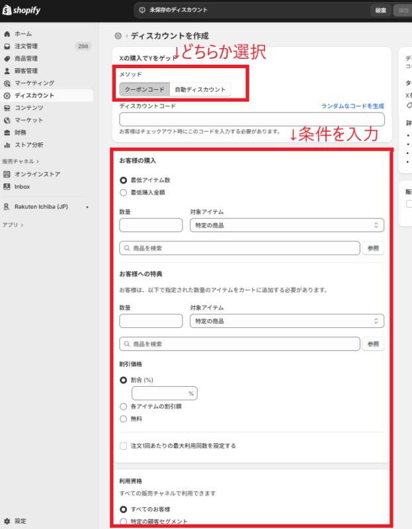The height and width of the screenshot is (529, 412).
Task: Click the Shopify logo icon
Action: [7, 10]
